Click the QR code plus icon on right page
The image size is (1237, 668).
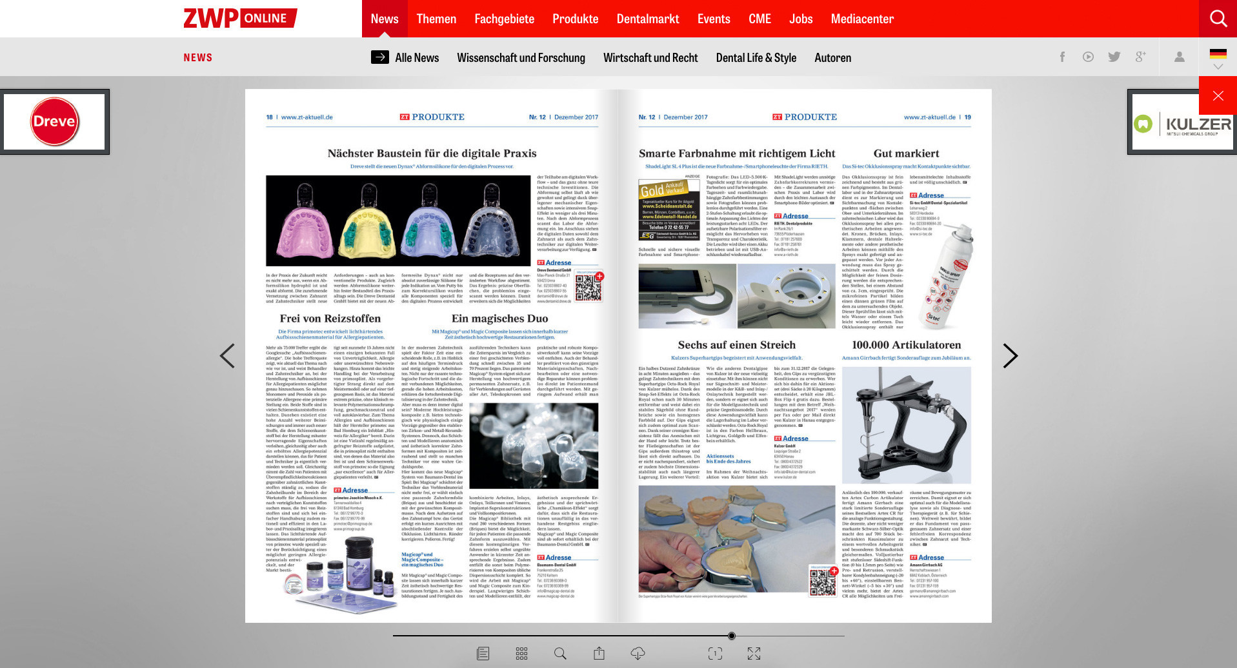[x=834, y=571]
